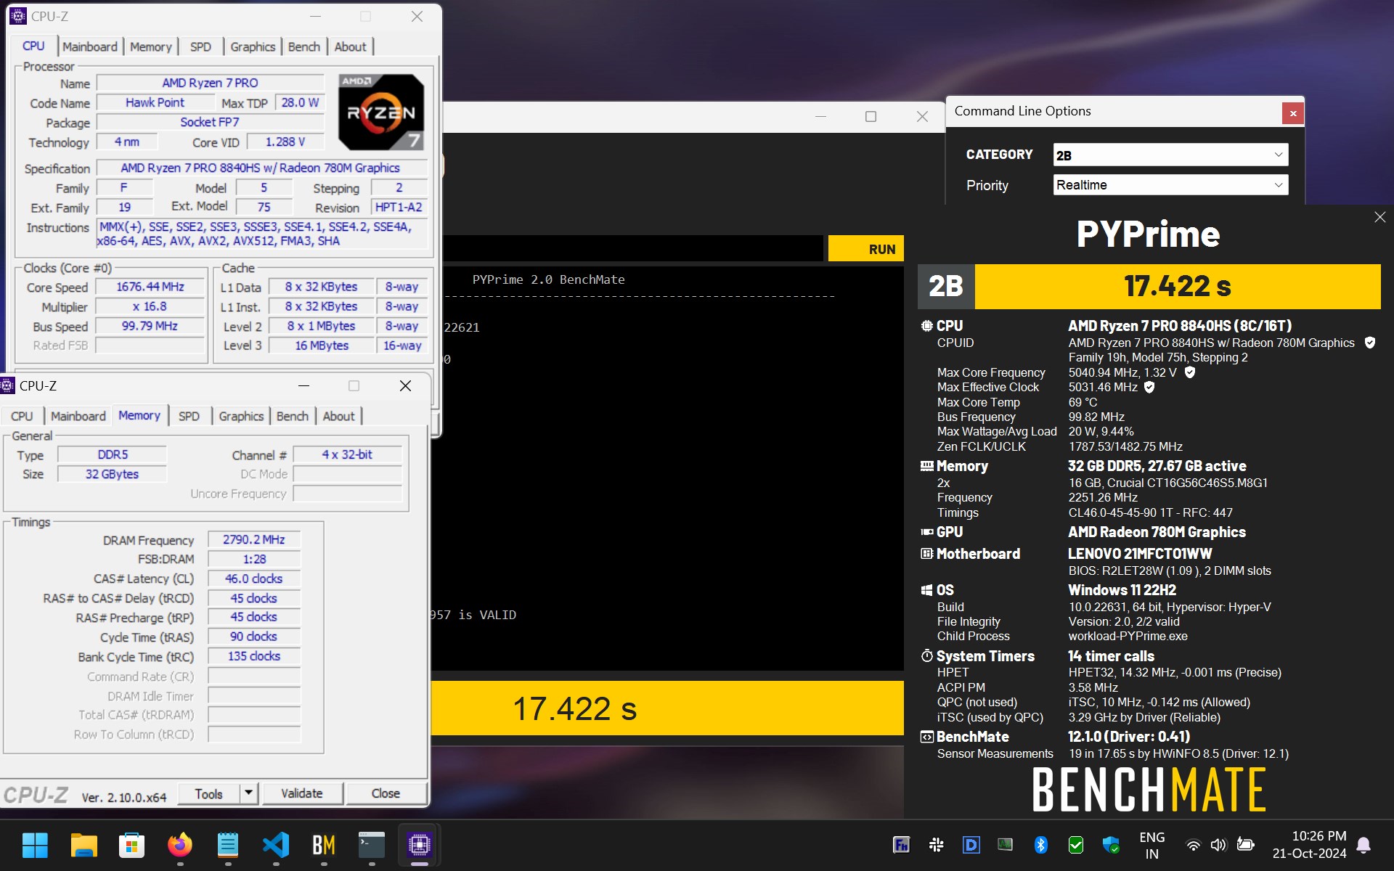Open Windows Start menu
Screen dimensions: 1394x871
coord(35,845)
